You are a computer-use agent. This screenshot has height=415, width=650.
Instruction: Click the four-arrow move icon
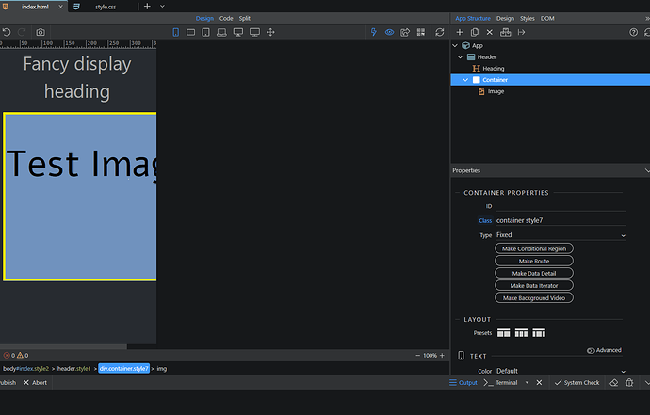click(270, 32)
